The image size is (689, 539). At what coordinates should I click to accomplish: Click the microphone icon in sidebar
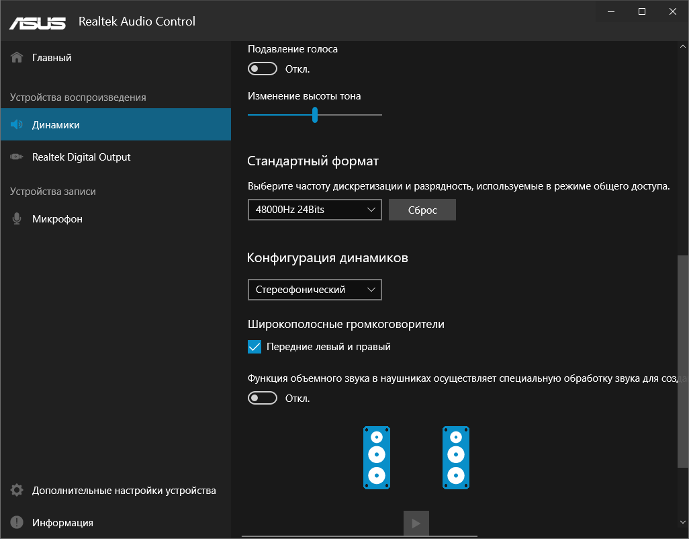(17, 219)
